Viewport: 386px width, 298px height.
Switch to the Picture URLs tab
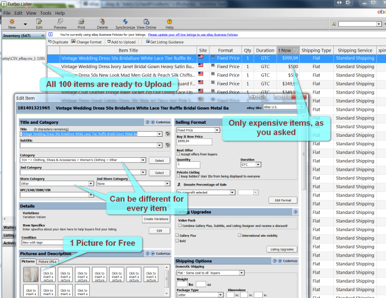click(x=47, y=261)
